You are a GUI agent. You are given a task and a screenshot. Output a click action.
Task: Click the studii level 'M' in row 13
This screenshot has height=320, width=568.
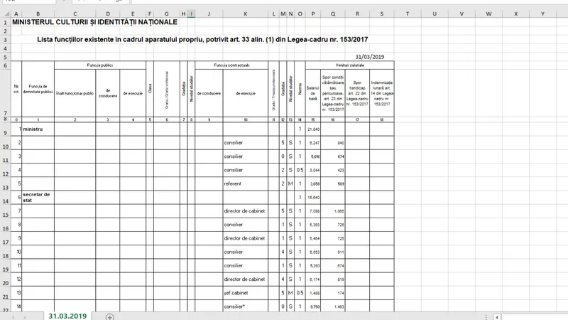(x=290, y=183)
